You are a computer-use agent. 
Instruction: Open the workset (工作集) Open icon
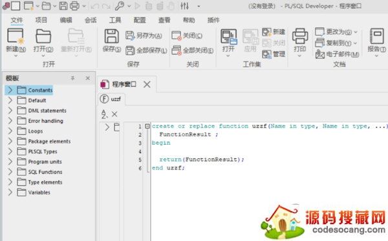click(x=229, y=37)
